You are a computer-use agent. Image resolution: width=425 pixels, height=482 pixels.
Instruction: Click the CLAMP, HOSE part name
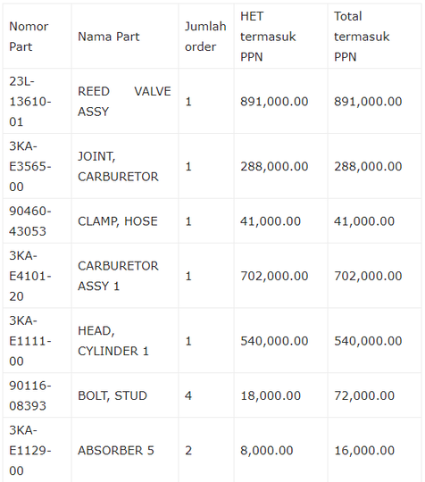[118, 221]
